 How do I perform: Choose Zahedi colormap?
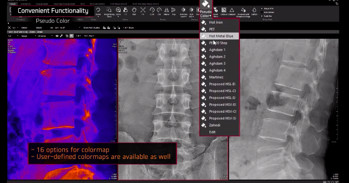coord(219,125)
